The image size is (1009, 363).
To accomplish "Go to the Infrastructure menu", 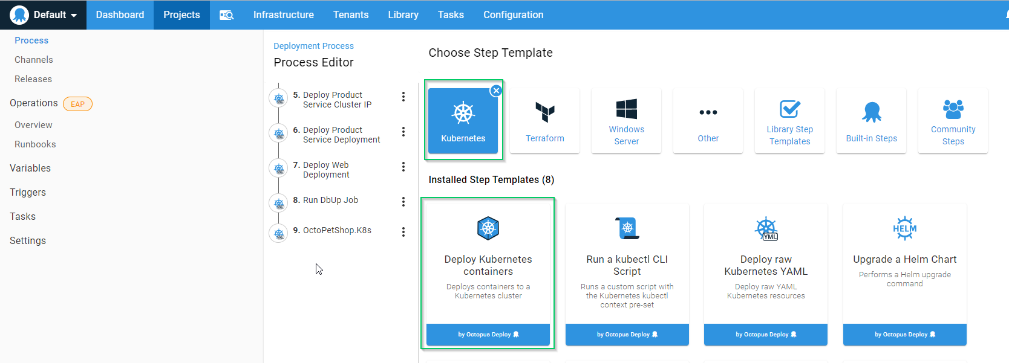I will click(283, 15).
